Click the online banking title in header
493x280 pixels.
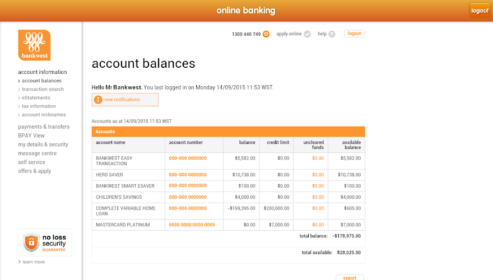pos(246,11)
